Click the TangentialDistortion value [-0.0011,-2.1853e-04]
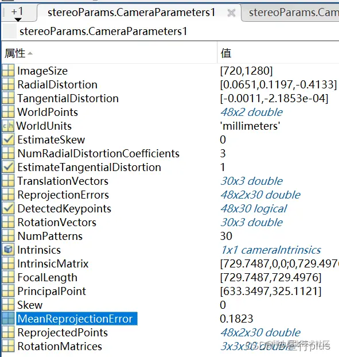This screenshot has width=339, height=357. pos(274,99)
